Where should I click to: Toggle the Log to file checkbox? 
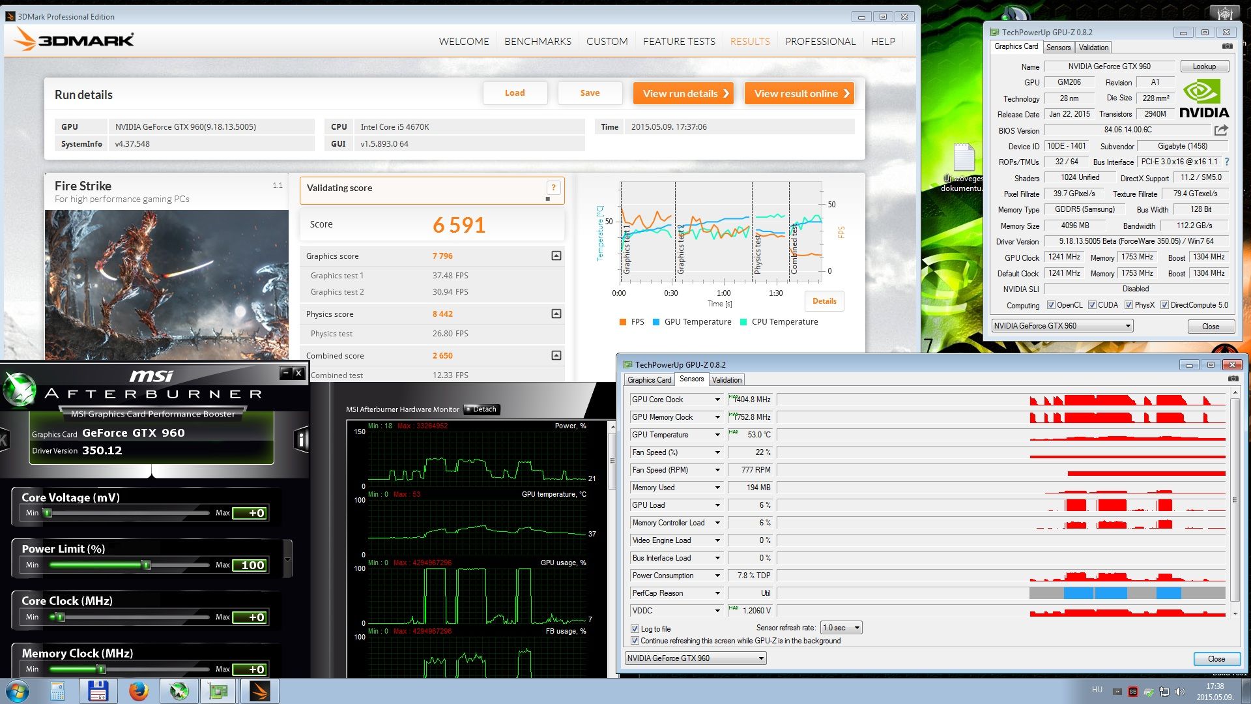[635, 629]
